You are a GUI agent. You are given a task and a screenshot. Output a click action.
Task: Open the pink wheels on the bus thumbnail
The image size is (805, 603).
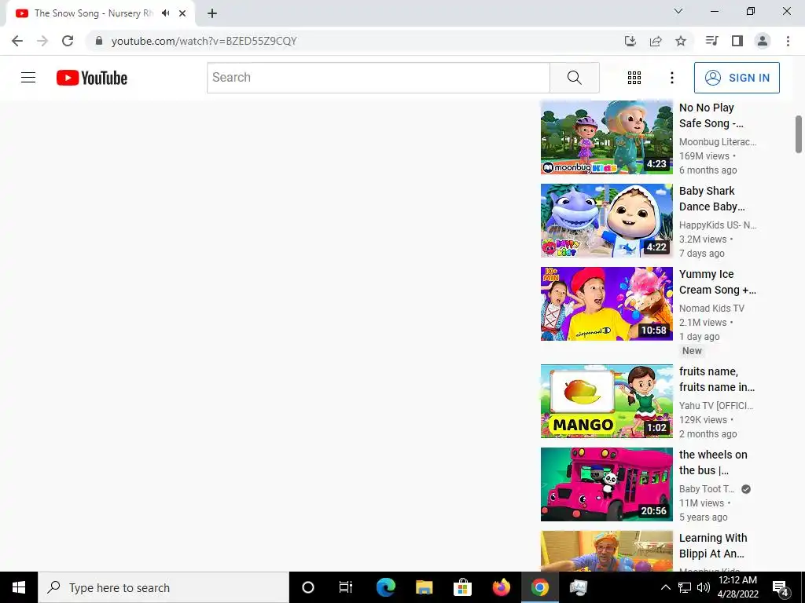(606, 484)
